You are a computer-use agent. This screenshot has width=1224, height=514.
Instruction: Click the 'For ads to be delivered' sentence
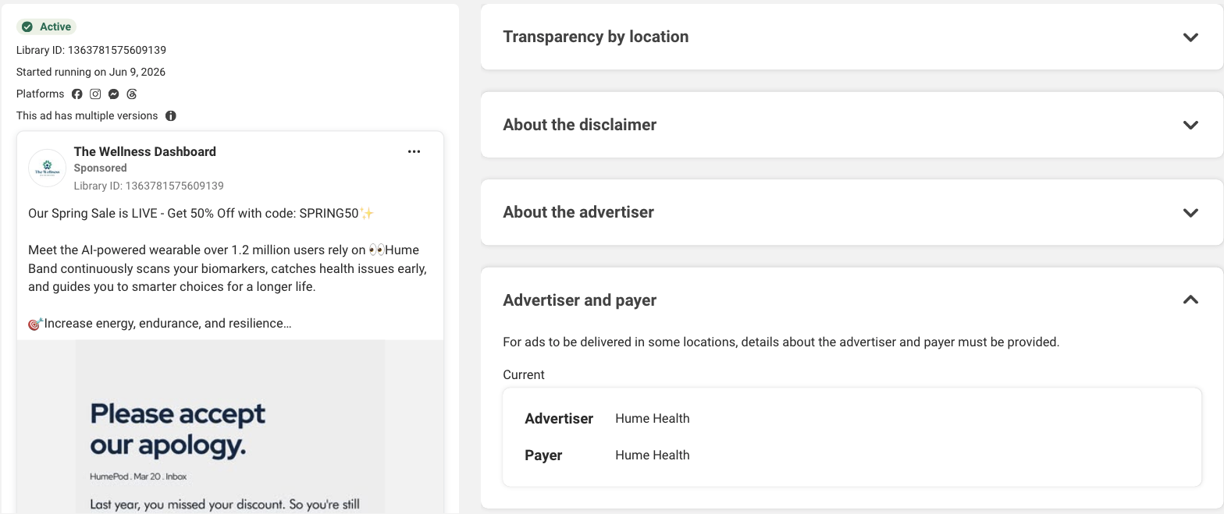pos(781,342)
